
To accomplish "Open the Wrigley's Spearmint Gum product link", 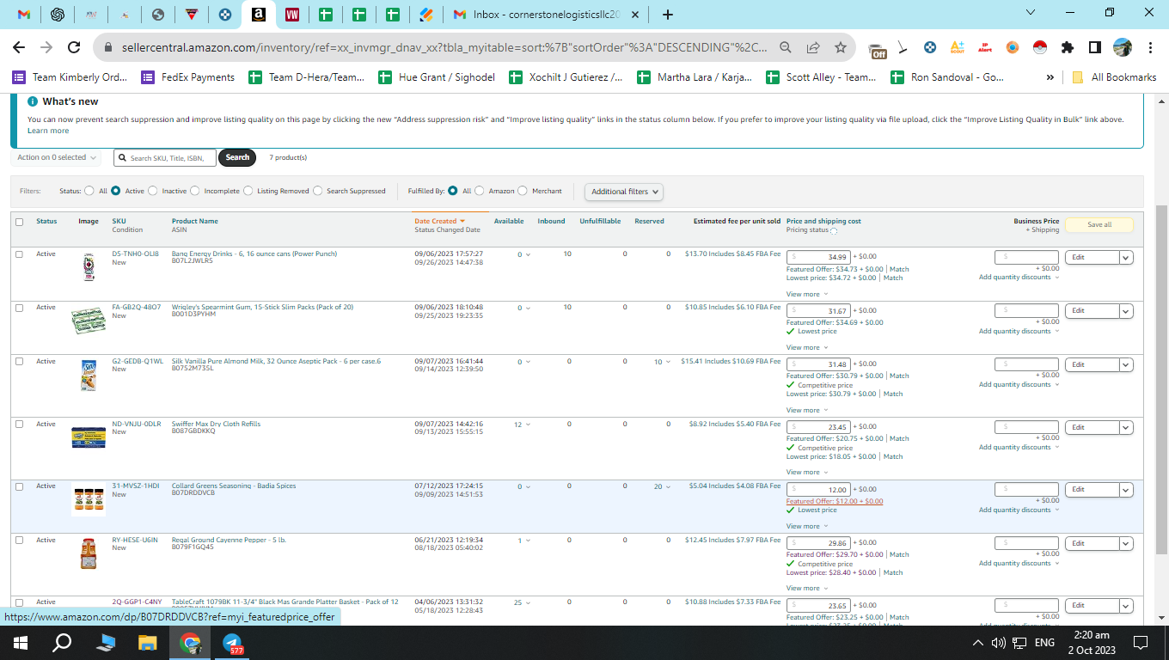I will pyautogui.click(x=262, y=307).
